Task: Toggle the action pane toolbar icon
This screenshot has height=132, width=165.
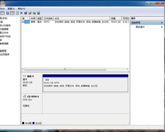Action: click(x=12, y=13)
